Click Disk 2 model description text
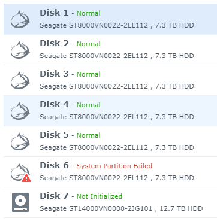This screenshot has width=217, height=221. pyautogui.click(x=117, y=56)
